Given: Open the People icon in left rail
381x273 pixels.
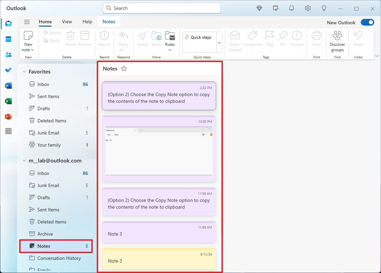Looking at the screenshot, I should [x=8, y=55].
